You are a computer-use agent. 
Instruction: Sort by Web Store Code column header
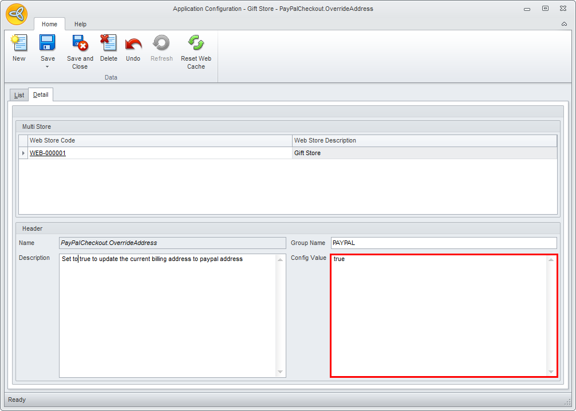point(160,141)
